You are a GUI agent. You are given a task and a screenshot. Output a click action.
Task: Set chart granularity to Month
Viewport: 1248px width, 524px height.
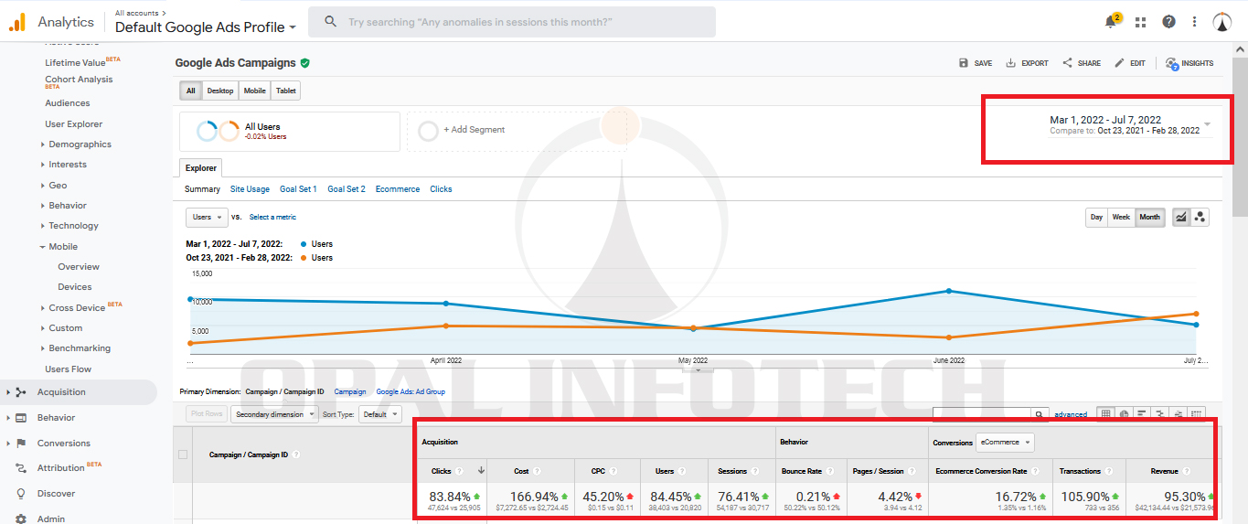[1149, 217]
